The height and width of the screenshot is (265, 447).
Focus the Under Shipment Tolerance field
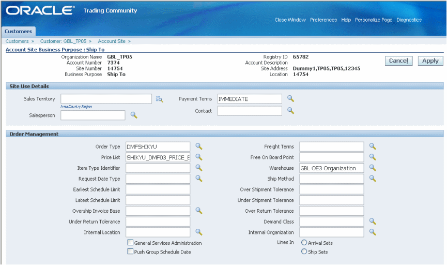332,200
